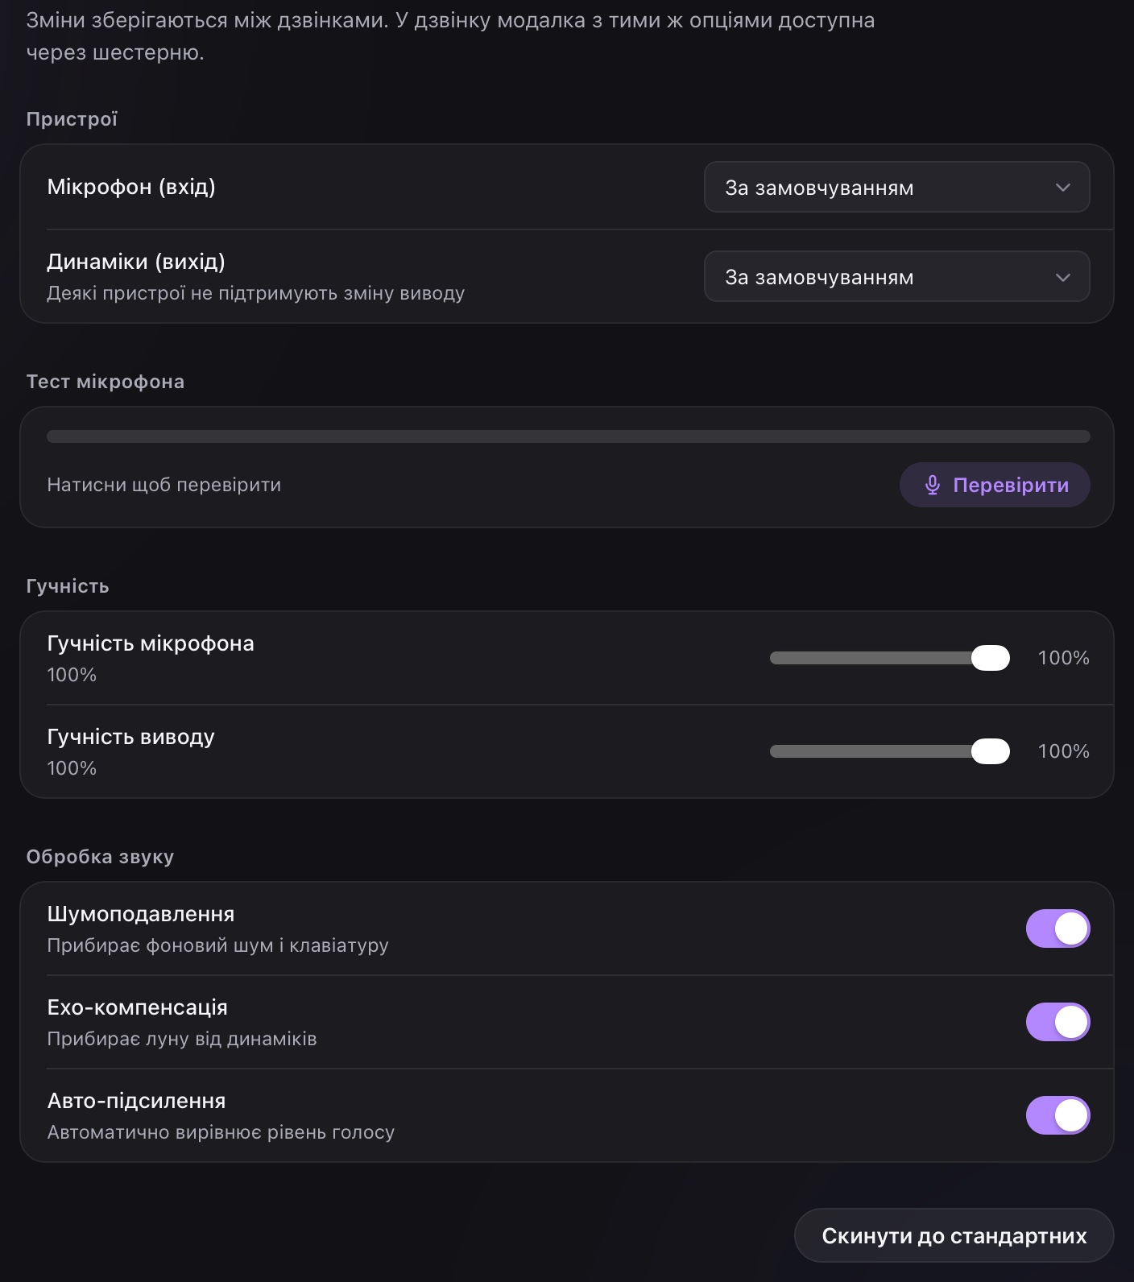Click the Гучність мікрофона slider track

[x=889, y=658]
